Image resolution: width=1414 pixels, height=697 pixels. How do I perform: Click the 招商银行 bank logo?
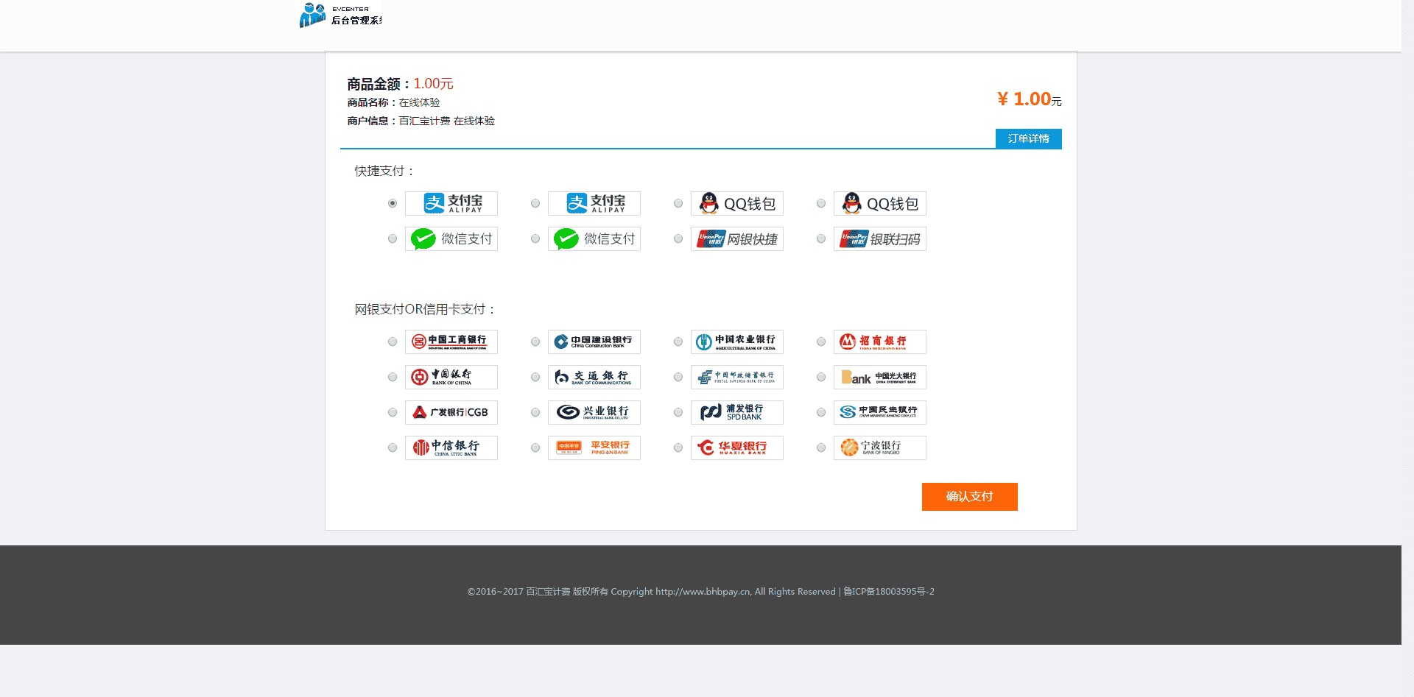tap(880, 342)
